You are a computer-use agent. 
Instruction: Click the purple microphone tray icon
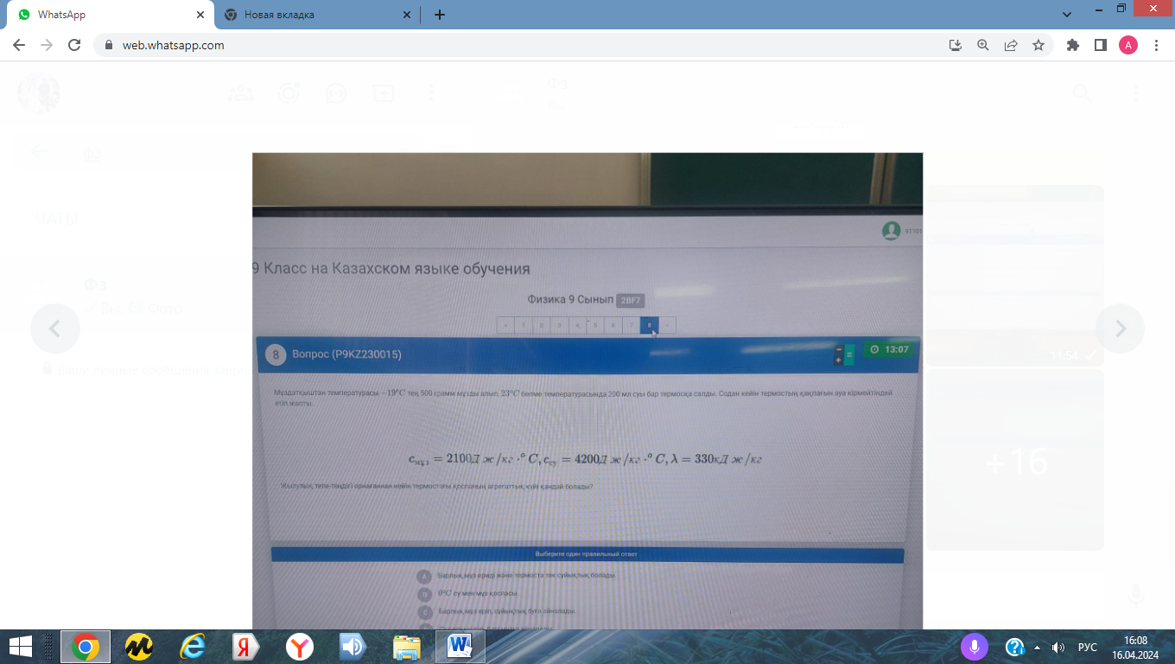click(974, 647)
